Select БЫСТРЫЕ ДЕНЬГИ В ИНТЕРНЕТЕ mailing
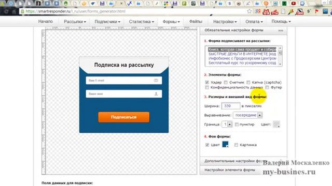Viewport: 332px width, 186px height. tap(242, 54)
